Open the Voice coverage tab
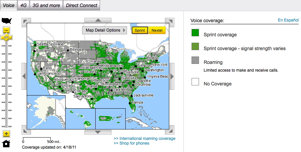This screenshot has height=152, width=301. point(9,5)
